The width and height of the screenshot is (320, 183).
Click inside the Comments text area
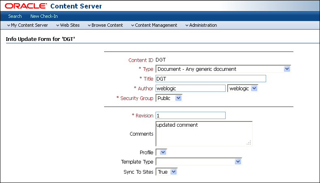click(x=204, y=134)
